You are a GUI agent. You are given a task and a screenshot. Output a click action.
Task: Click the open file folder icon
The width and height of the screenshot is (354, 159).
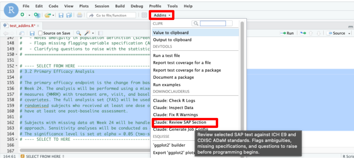[48, 15]
